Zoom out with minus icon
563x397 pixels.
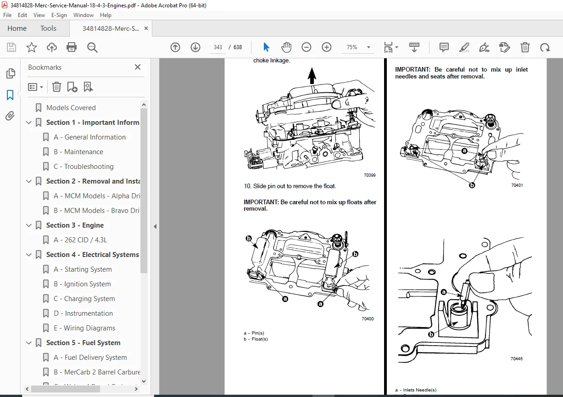(x=307, y=47)
